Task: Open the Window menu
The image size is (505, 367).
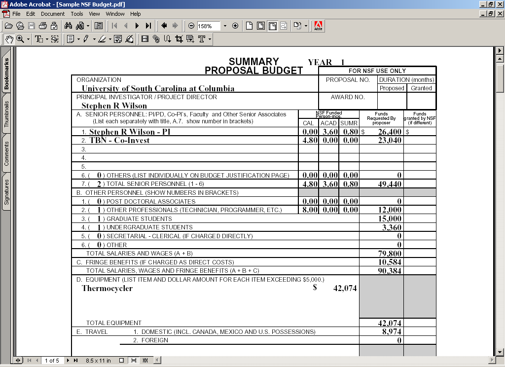Action: [115, 14]
